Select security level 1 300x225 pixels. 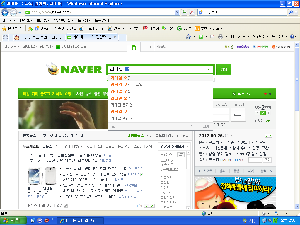click(258, 113)
